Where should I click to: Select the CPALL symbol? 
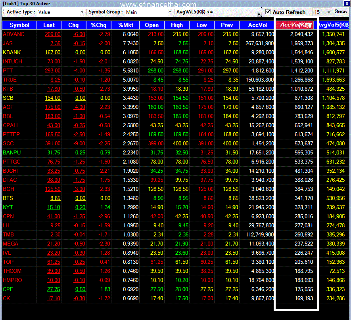(11, 126)
